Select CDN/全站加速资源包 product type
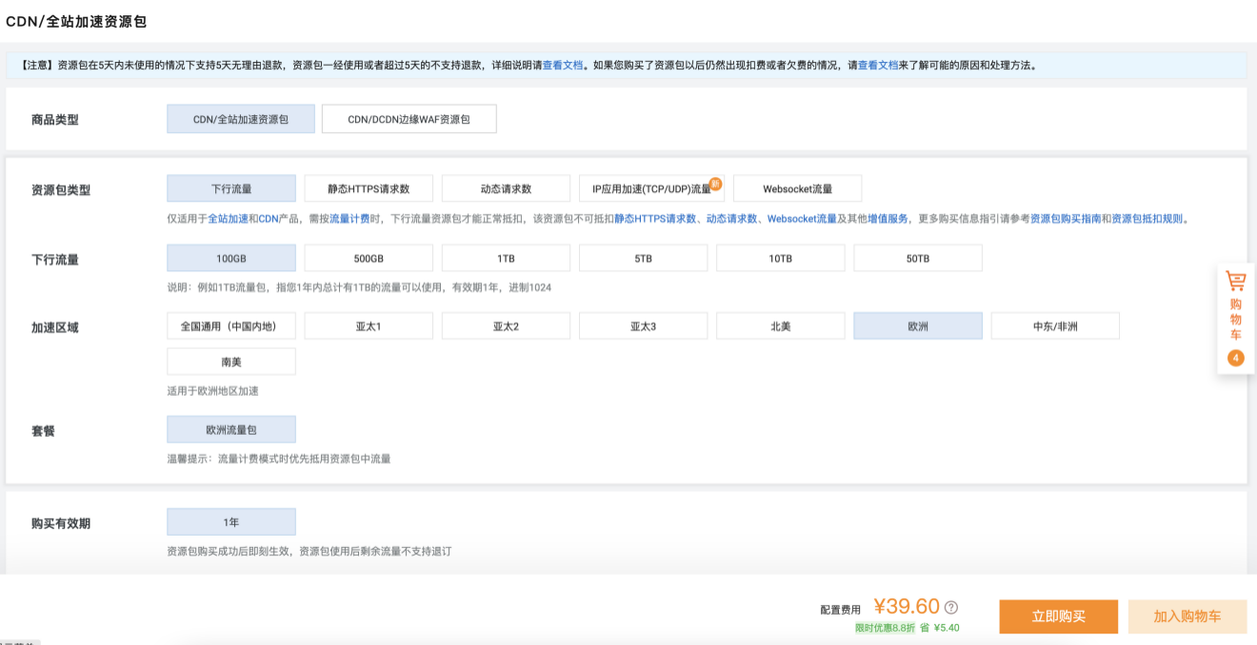Viewport: 1257px width, 645px height. (x=240, y=119)
